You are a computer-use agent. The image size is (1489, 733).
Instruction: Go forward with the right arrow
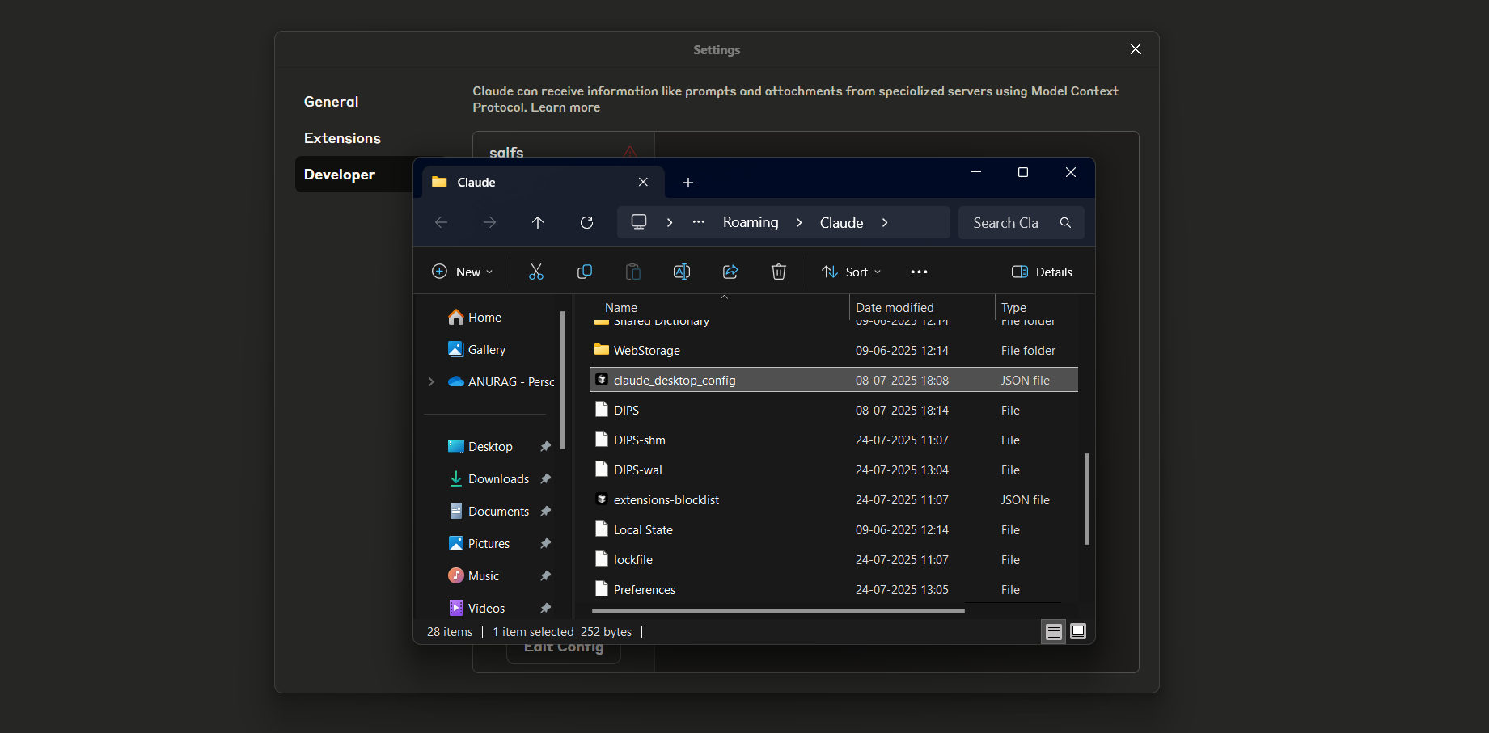coord(489,222)
